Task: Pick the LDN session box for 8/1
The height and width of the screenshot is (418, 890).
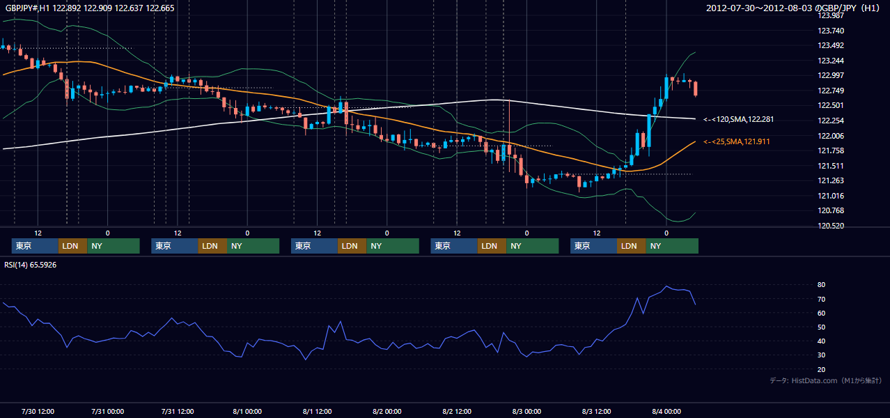Action: [x=352, y=246]
